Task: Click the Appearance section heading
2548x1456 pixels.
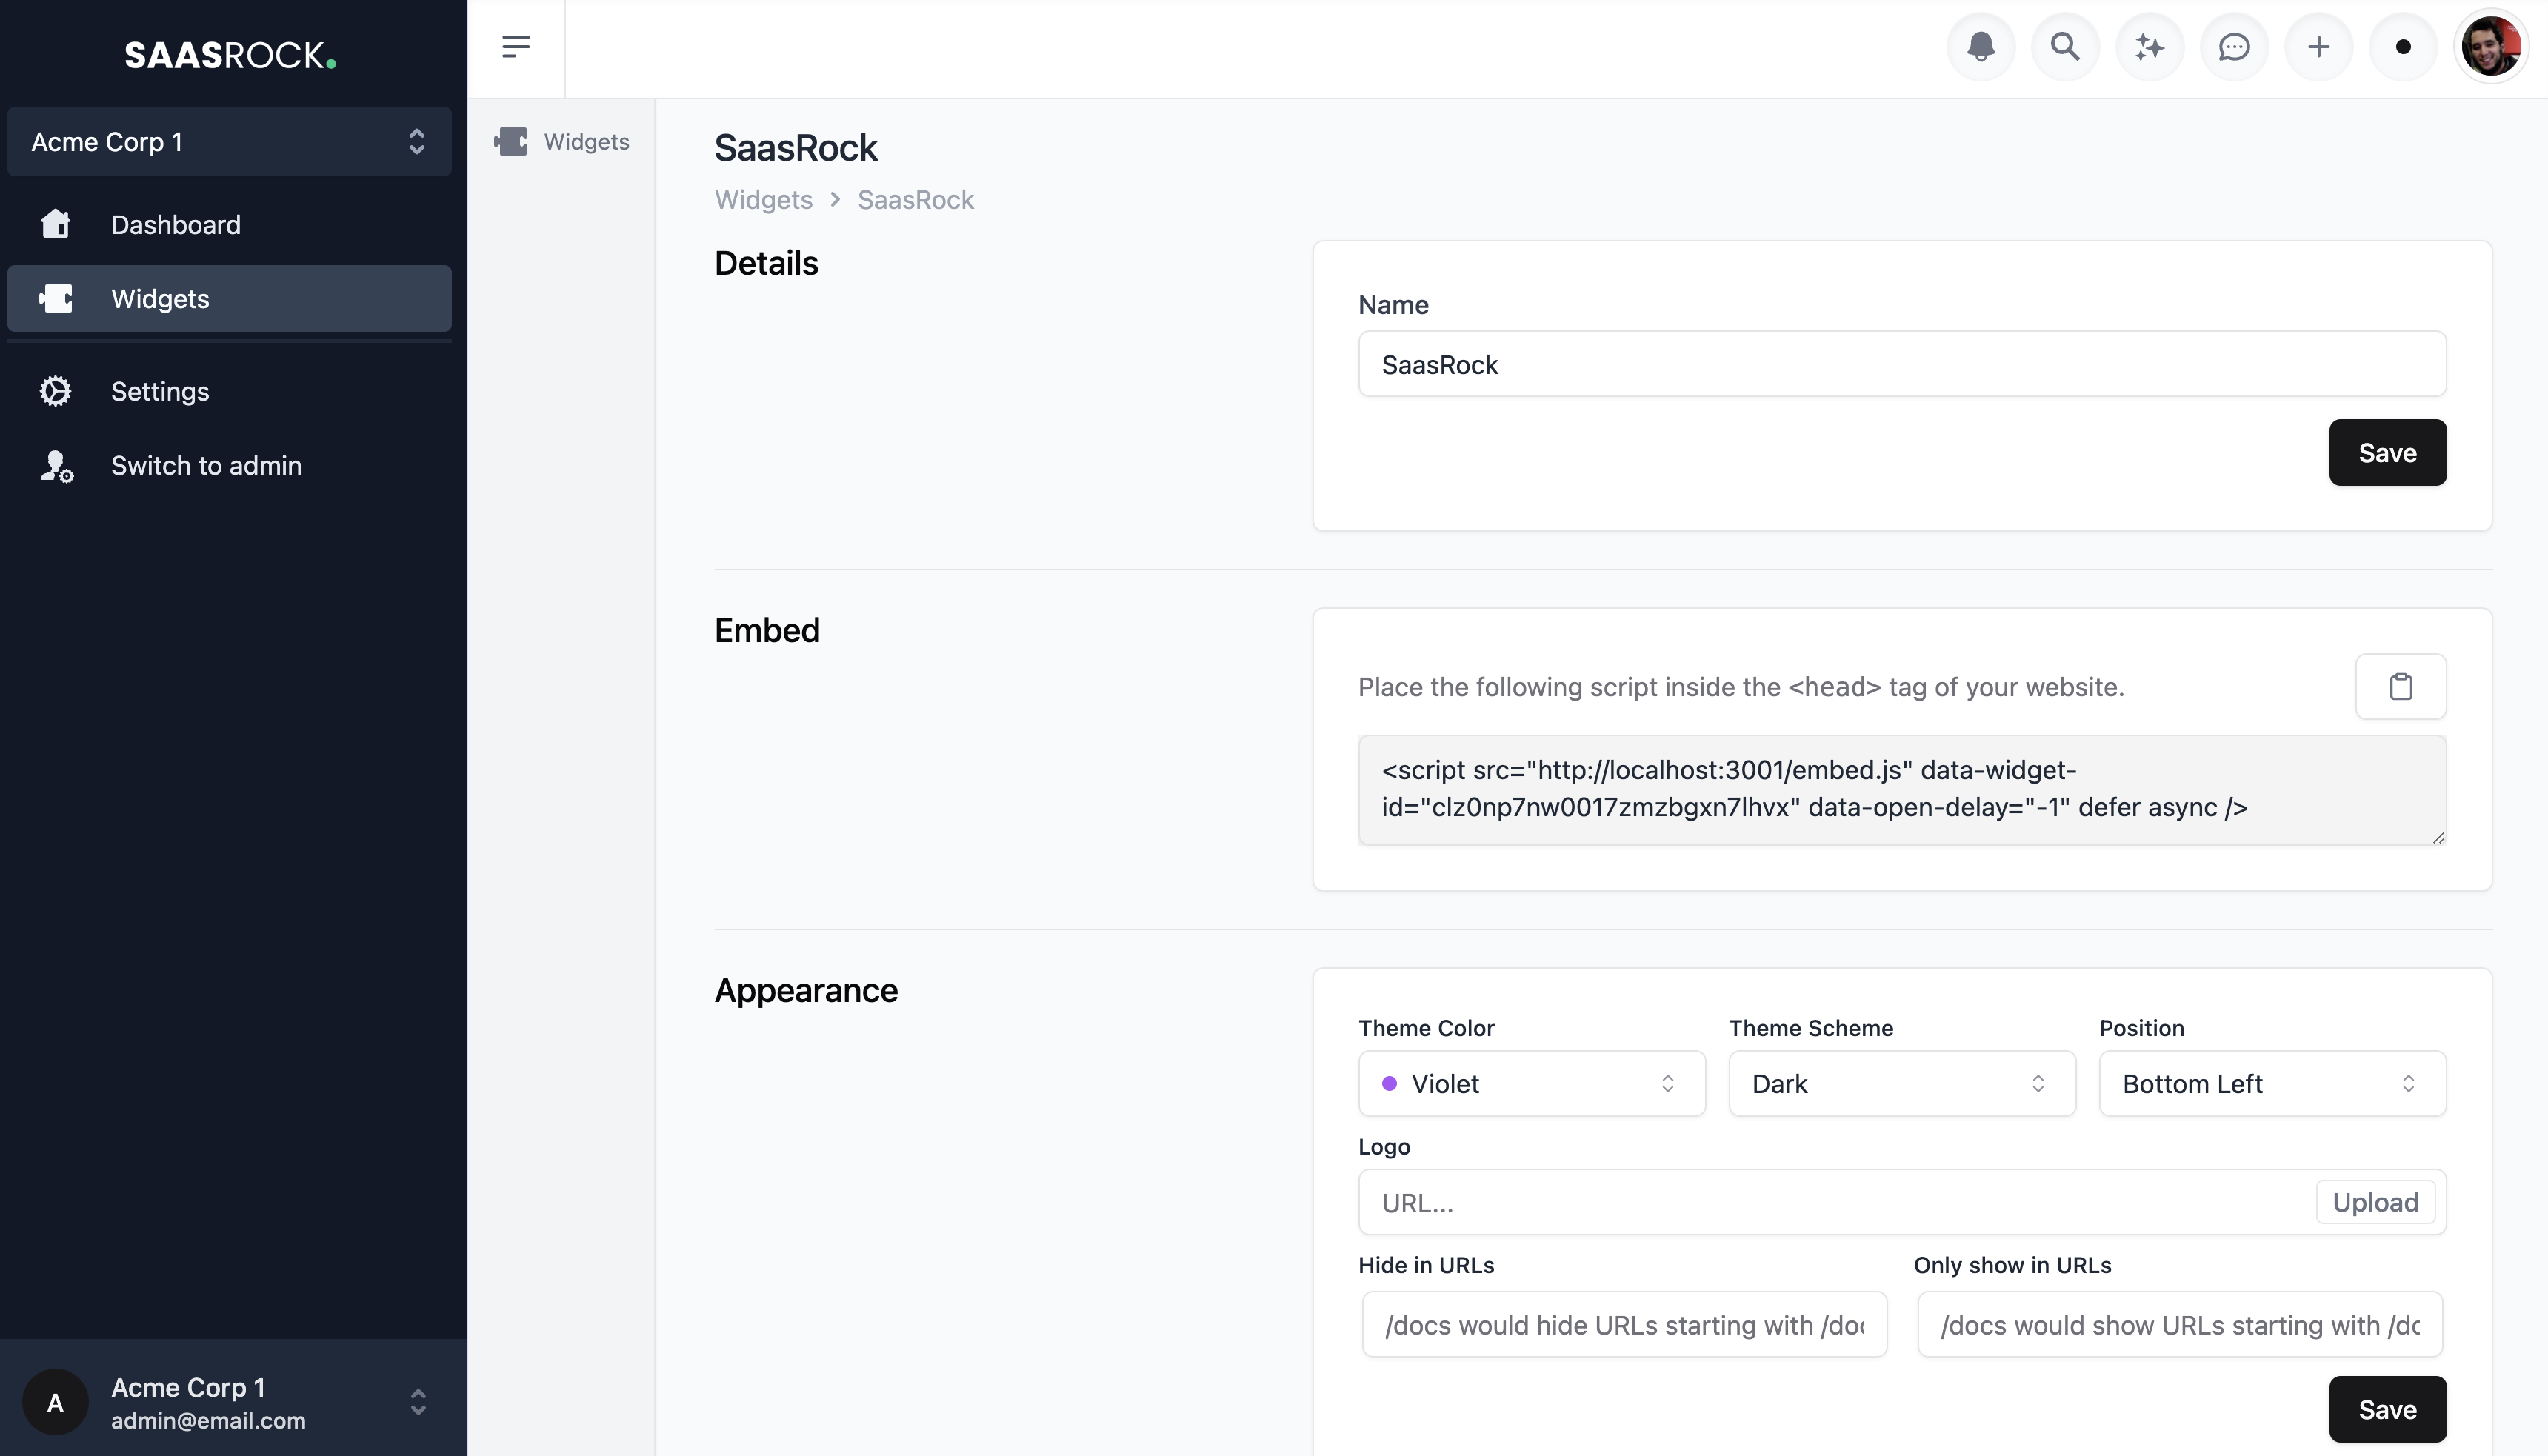Action: pos(806,990)
